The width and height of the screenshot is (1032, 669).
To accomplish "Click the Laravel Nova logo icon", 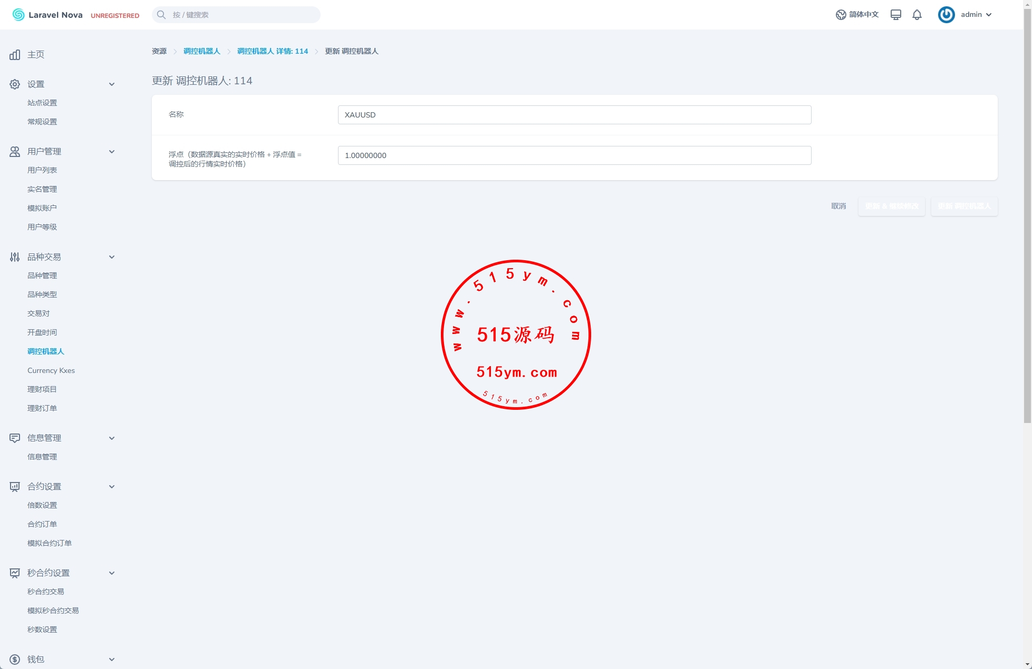I will (18, 15).
